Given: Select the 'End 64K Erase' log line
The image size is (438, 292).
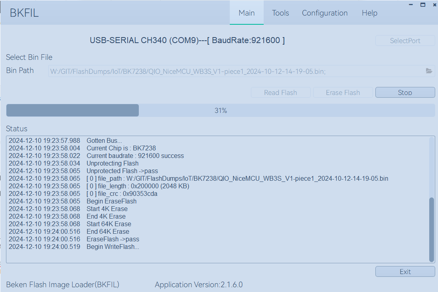Looking at the screenshot, I should click(x=69, y=231).
